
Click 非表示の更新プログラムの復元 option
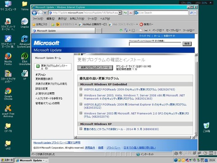pos(51,84)
